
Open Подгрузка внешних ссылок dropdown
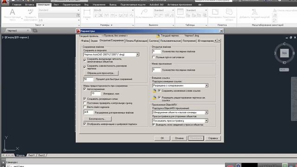207,85
